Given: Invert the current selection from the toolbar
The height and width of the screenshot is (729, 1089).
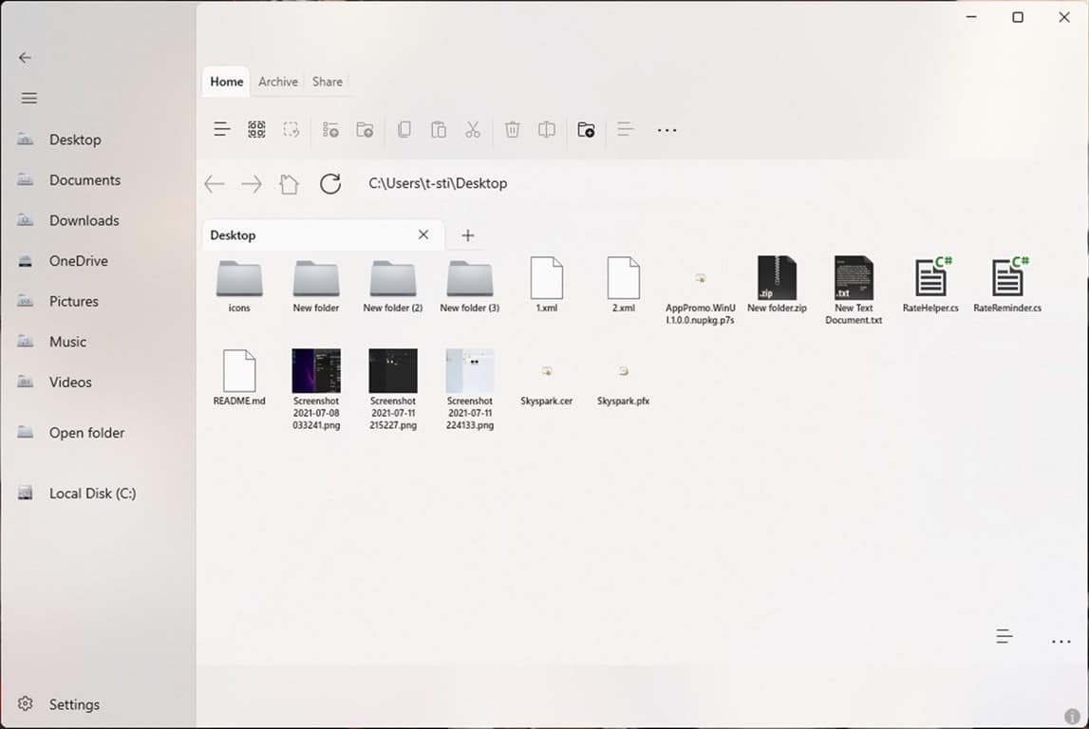Looking at the screenshot, I should (291, 129).
